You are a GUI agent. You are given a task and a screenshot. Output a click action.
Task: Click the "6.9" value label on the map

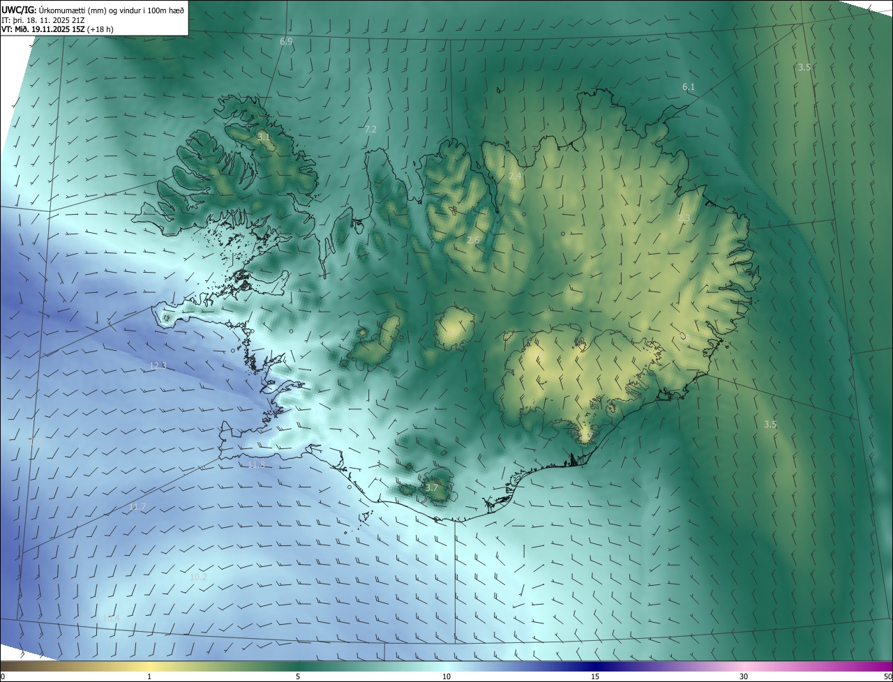point(286,42)
